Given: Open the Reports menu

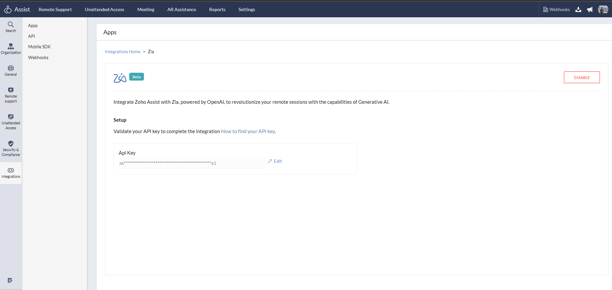Looking at the screenshot, I should point(217,9).
